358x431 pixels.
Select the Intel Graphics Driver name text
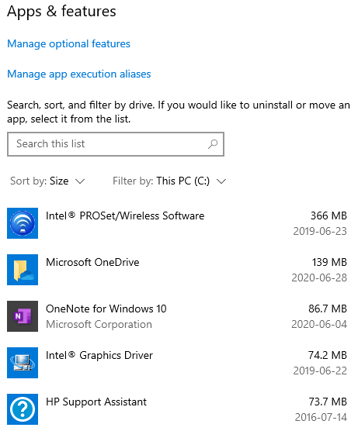(99, 355)
